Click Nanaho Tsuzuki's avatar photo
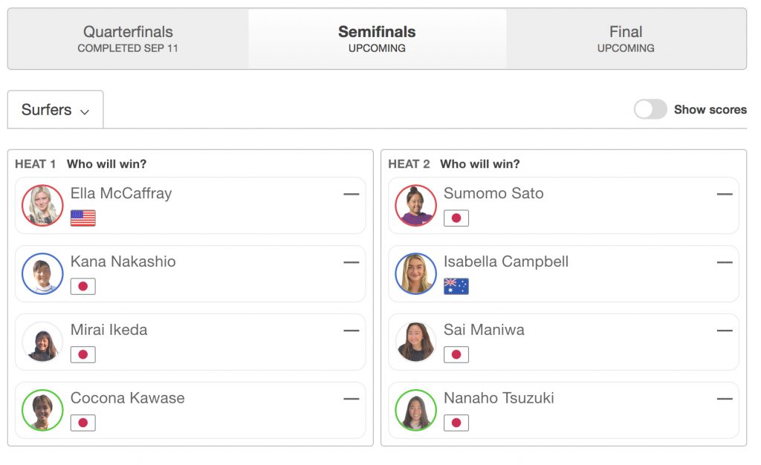Viewport: 761px width, 465px height. [415, 410]
